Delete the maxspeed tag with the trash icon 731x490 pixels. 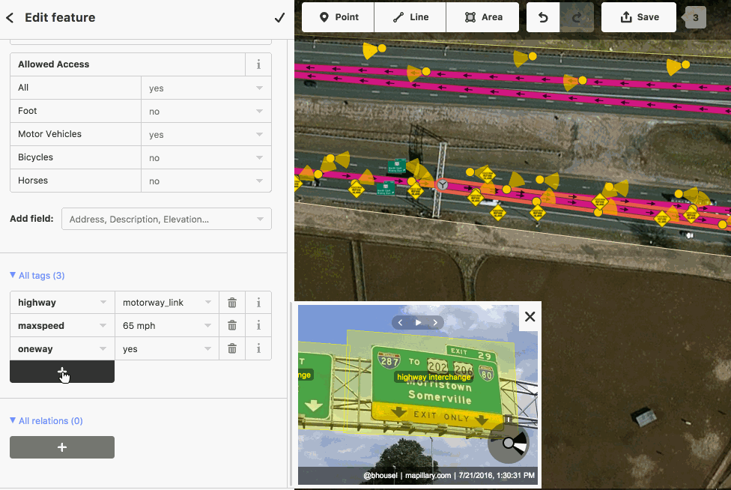pyautogui.click(x=231, y=325)
